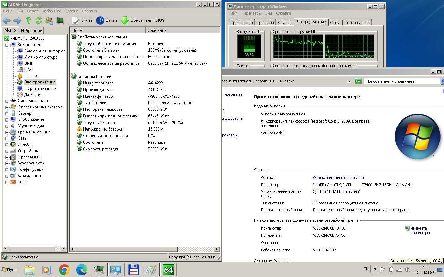444x277 pixels.
Task: Click the search field in Control Panel
Action: click(402, 81)
